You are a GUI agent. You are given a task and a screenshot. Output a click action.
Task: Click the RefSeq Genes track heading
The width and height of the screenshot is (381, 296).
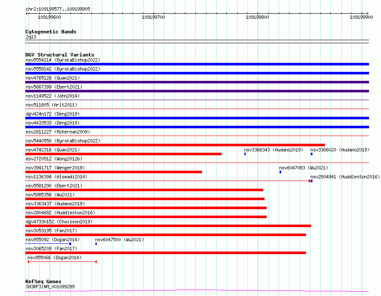coord(43,281)
